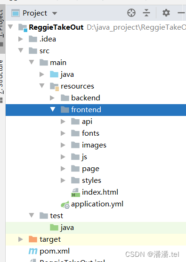Select the 'pom.xml' file name
Screen dimensions: 186x262
coord(55,251)
